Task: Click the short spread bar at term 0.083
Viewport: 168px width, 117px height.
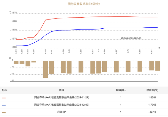Action: click(x=34, y=62)
